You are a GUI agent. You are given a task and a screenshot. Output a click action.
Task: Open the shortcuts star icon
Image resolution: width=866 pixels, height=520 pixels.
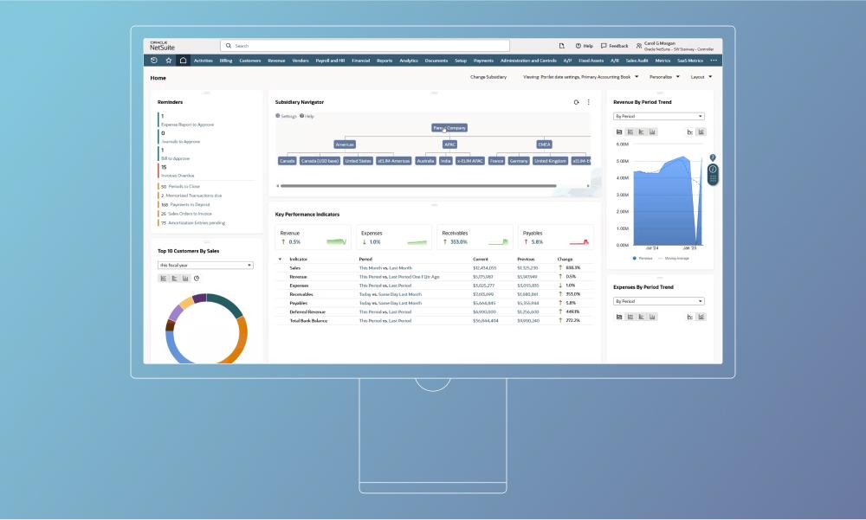[x=169, y=60]
